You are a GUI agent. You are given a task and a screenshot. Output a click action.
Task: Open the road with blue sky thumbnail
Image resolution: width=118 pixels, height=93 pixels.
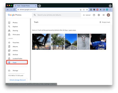71,42
